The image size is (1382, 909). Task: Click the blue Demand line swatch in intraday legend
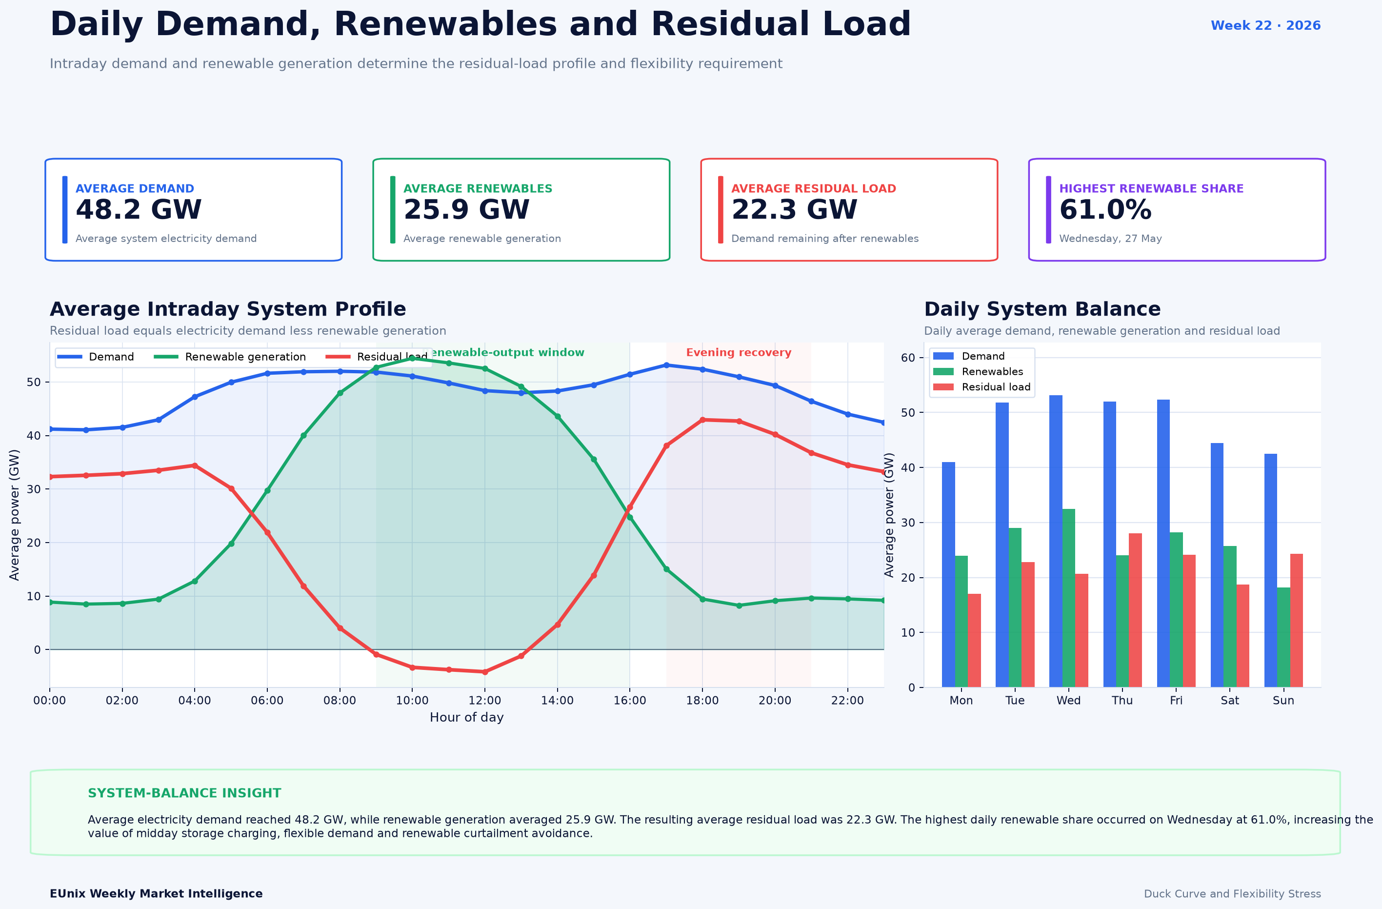click(70, 357)
